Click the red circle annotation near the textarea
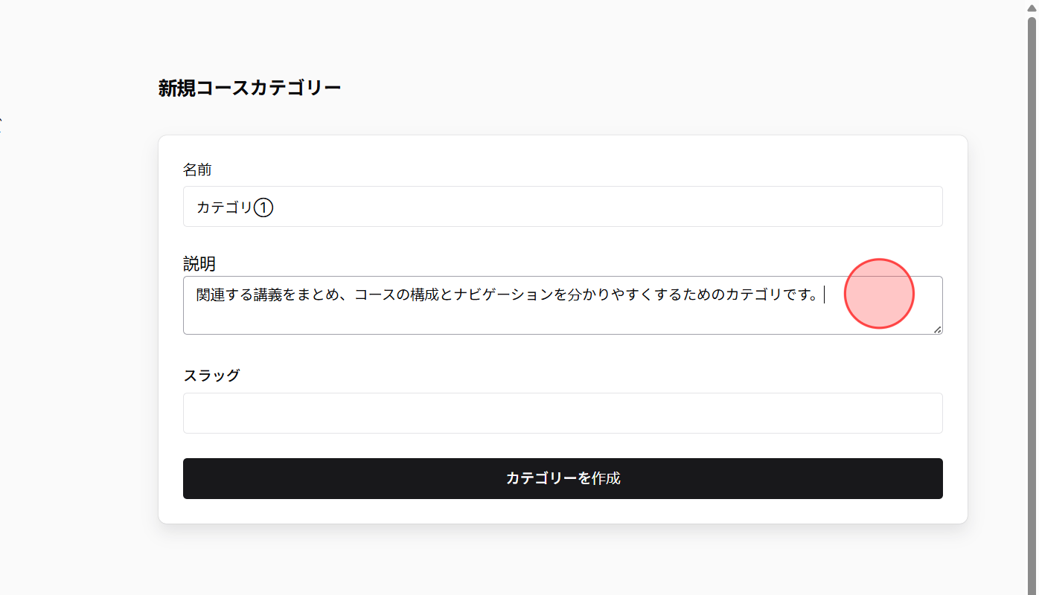The width and height of the screenshot is (1039, 595). (879, 294)
